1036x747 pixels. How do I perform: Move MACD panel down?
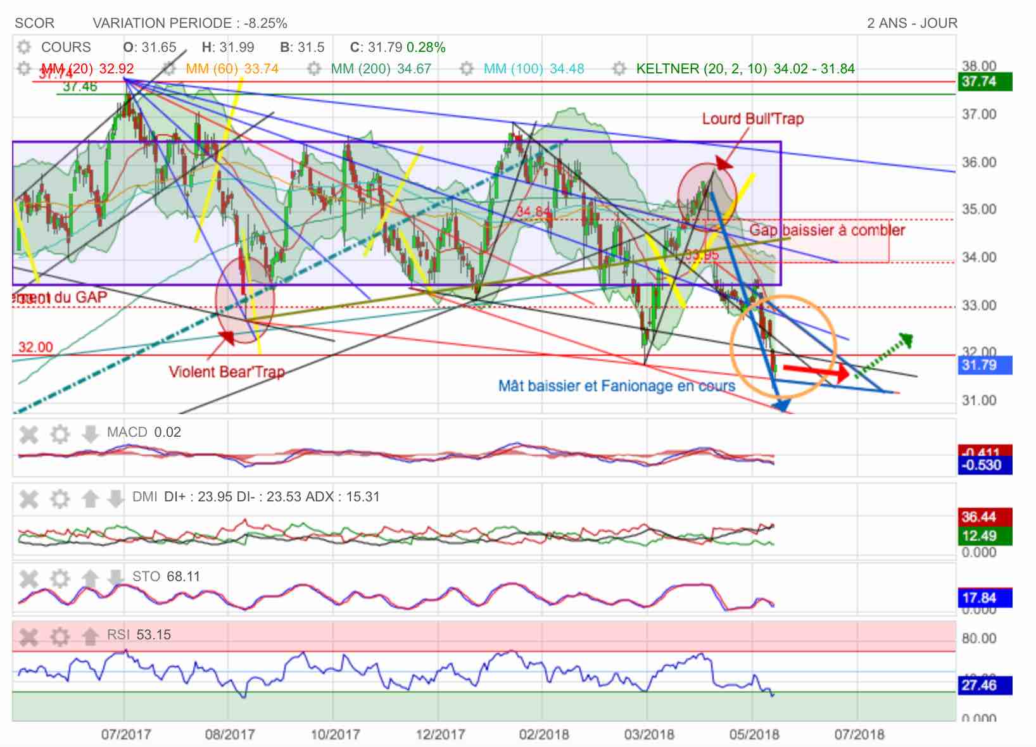tap(90, 434)
